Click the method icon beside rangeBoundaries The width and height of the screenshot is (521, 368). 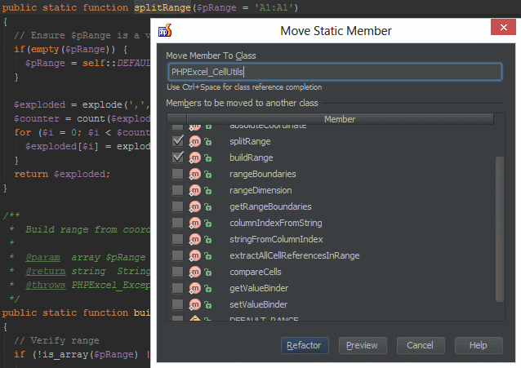click(x=195, y=174)
